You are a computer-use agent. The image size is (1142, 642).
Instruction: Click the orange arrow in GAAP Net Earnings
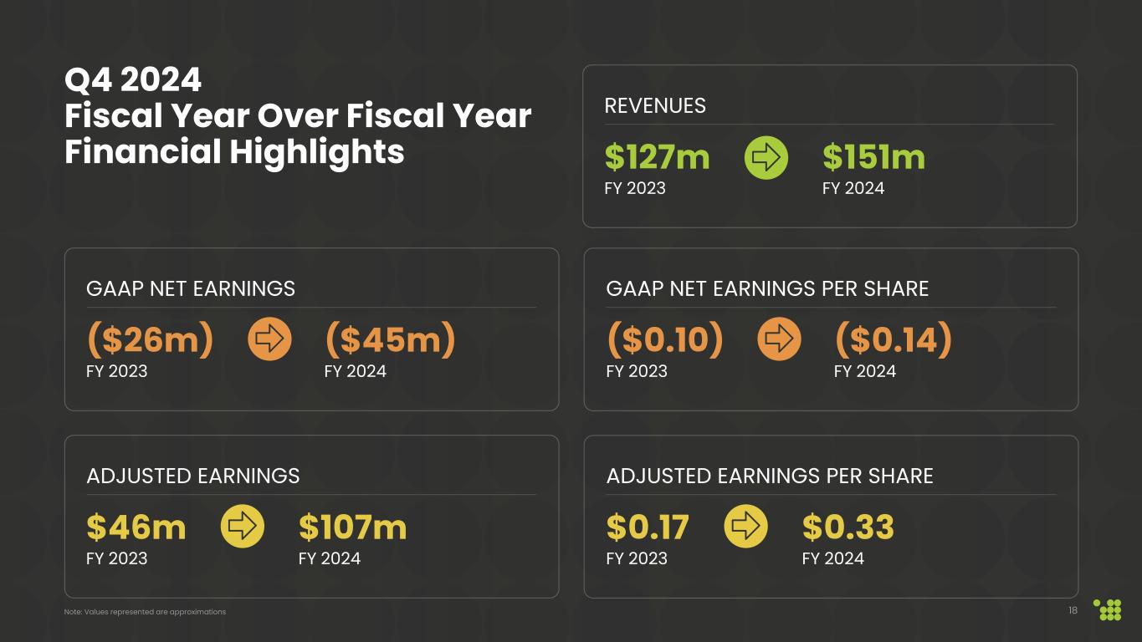tap(269, 340)
